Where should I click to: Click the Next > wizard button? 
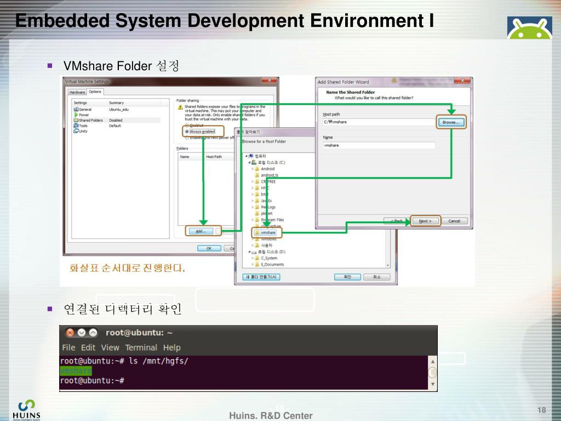(425, 221)
